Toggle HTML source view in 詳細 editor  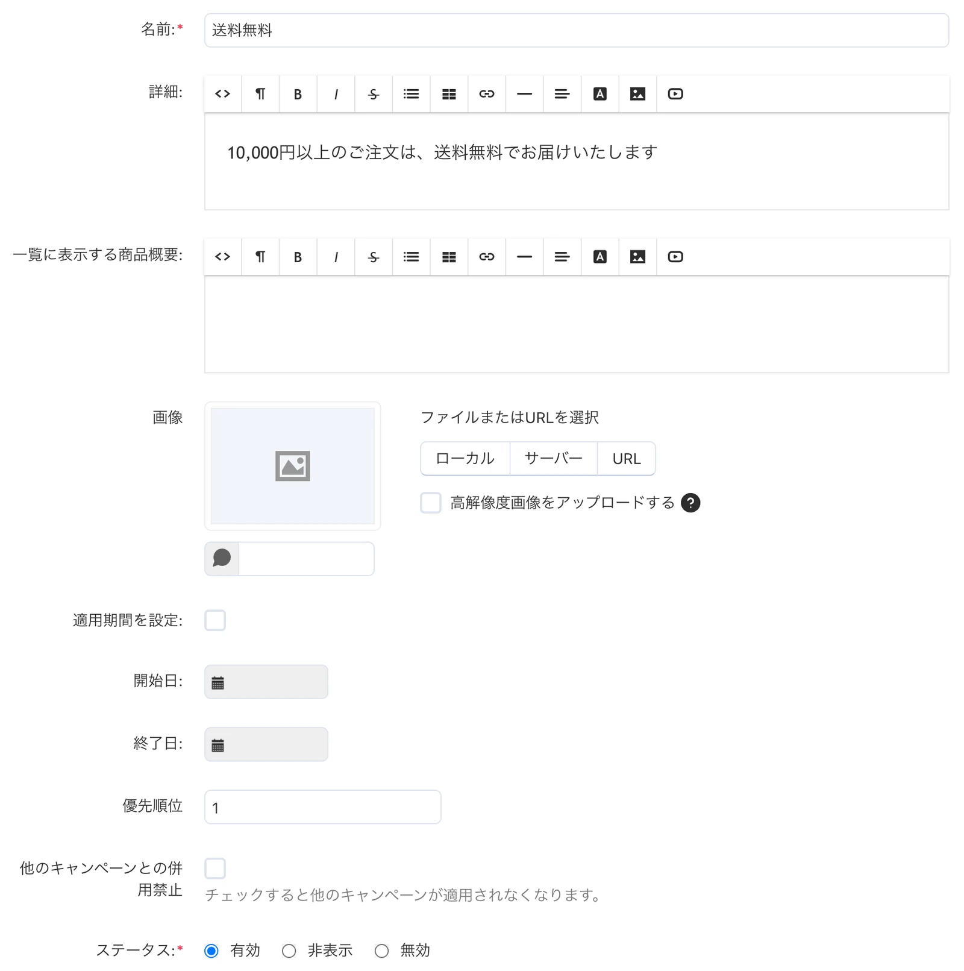click(223, 94)
